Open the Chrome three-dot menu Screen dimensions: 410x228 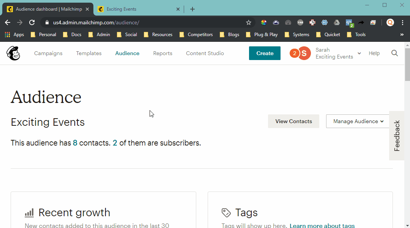[x=402, y=22]
